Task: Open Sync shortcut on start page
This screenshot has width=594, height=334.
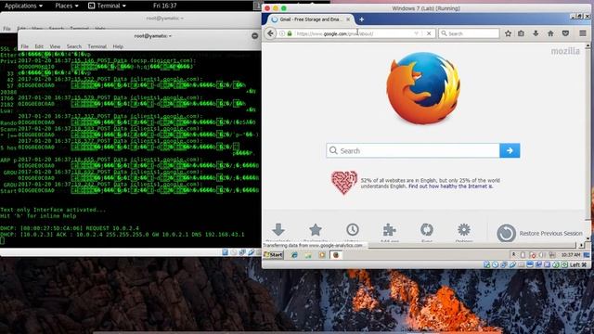Action: pos(427,231)
